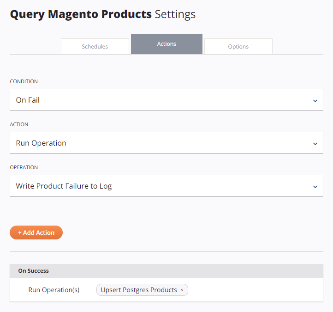This screenshot has width=333, height=312.
Task: Open the Operation field chevron arrow
Action: point(315,186)
